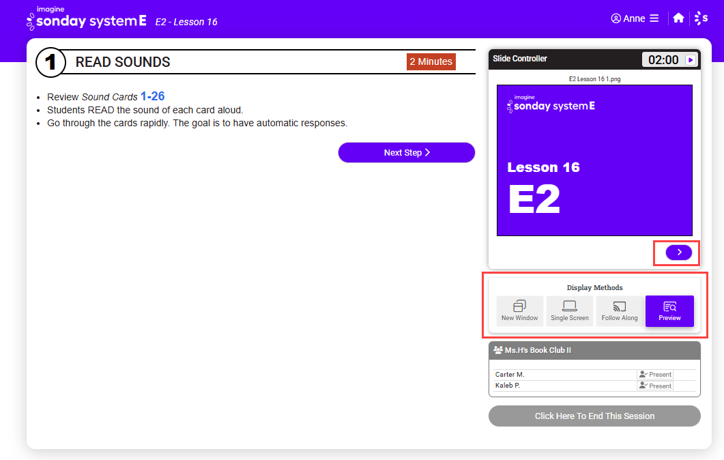This screenshot has width=724, height=460.
Task: Open Sound Cards 1-26 link
Action: point(152,97)
